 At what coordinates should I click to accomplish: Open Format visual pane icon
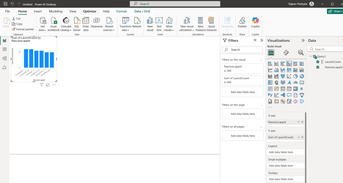click(286, 53)
